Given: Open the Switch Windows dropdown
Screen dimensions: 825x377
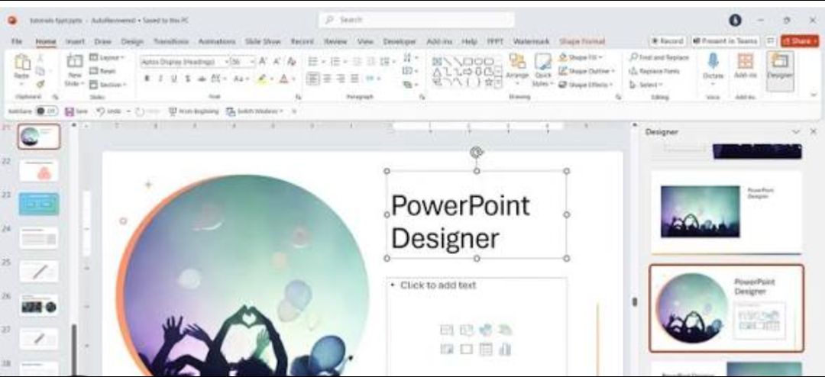Looking at the screenshot, I should pos(254,111).
